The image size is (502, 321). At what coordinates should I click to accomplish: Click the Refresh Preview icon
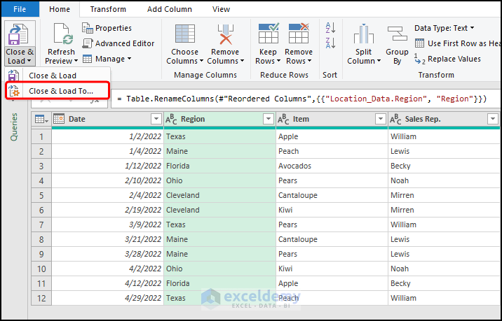63,34
